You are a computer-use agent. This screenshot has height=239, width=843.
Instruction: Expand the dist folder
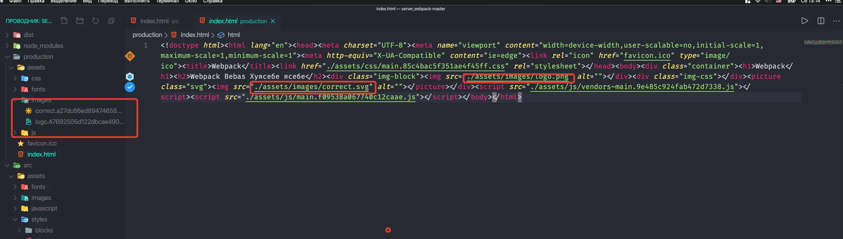coord(7,35)
